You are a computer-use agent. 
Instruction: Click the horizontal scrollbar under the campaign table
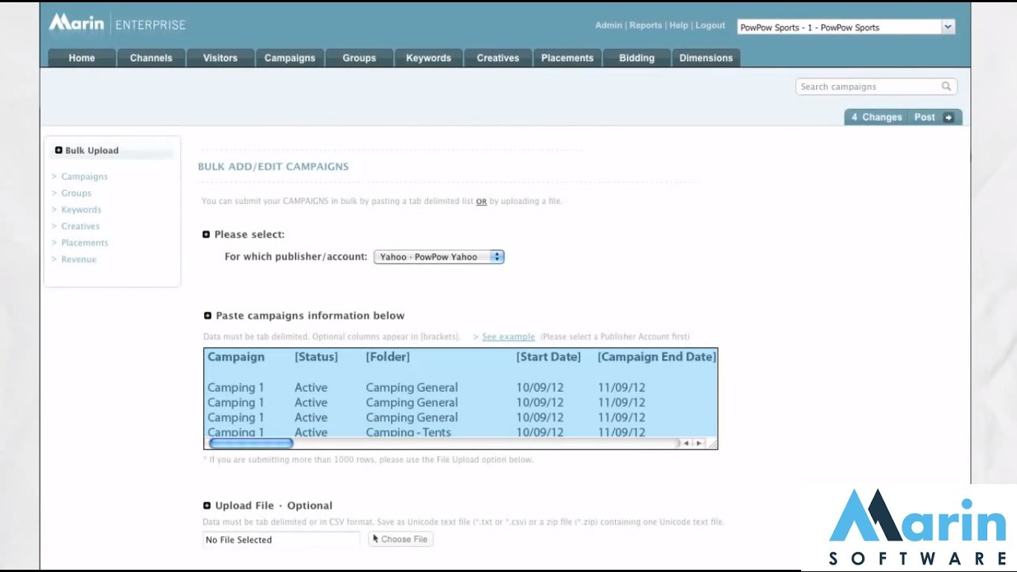(251, 442)
